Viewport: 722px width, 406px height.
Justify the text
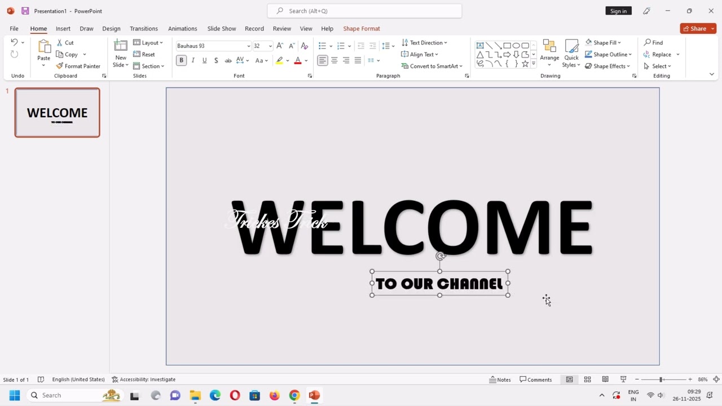point(358,60)
